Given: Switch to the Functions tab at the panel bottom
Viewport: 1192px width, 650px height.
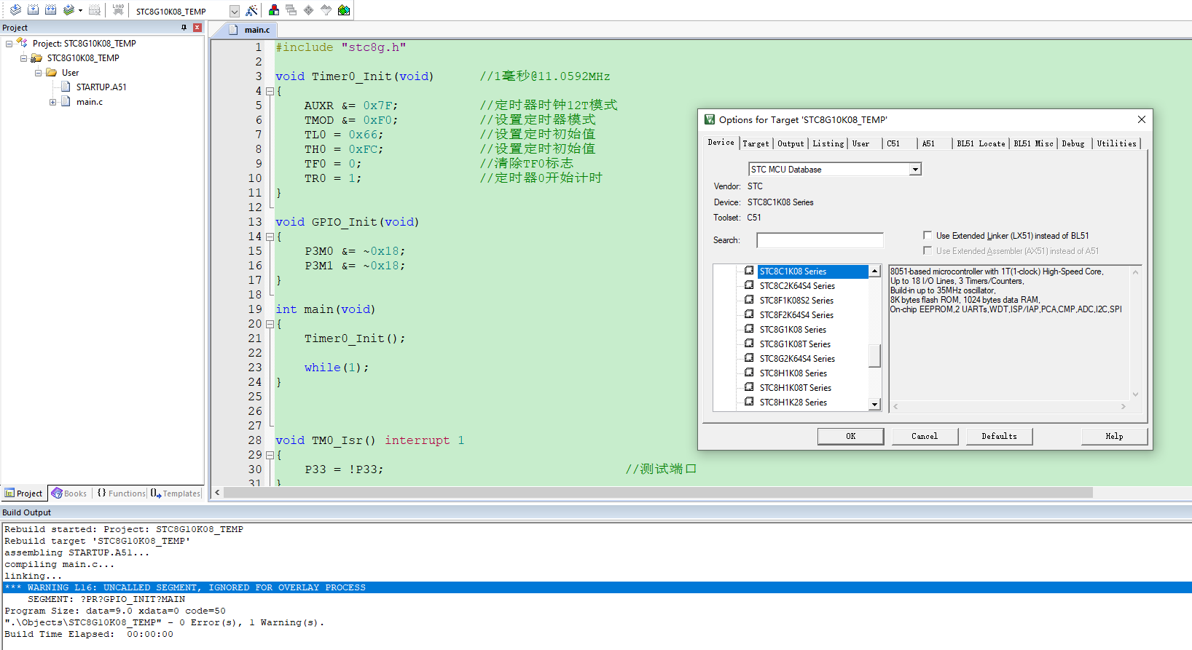Looking at the screenshot, I should [x=121, y=494].
